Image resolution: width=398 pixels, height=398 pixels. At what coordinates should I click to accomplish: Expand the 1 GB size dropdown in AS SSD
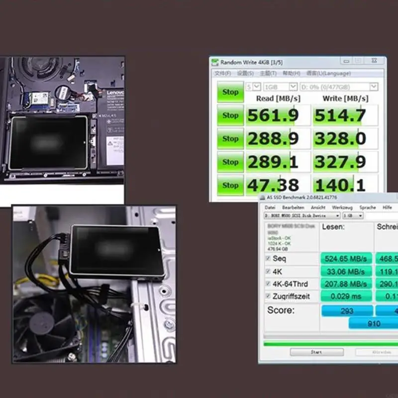(353, 216)
